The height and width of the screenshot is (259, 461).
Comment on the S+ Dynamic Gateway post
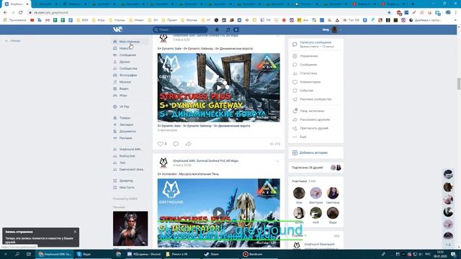click(x=176, y=144)
